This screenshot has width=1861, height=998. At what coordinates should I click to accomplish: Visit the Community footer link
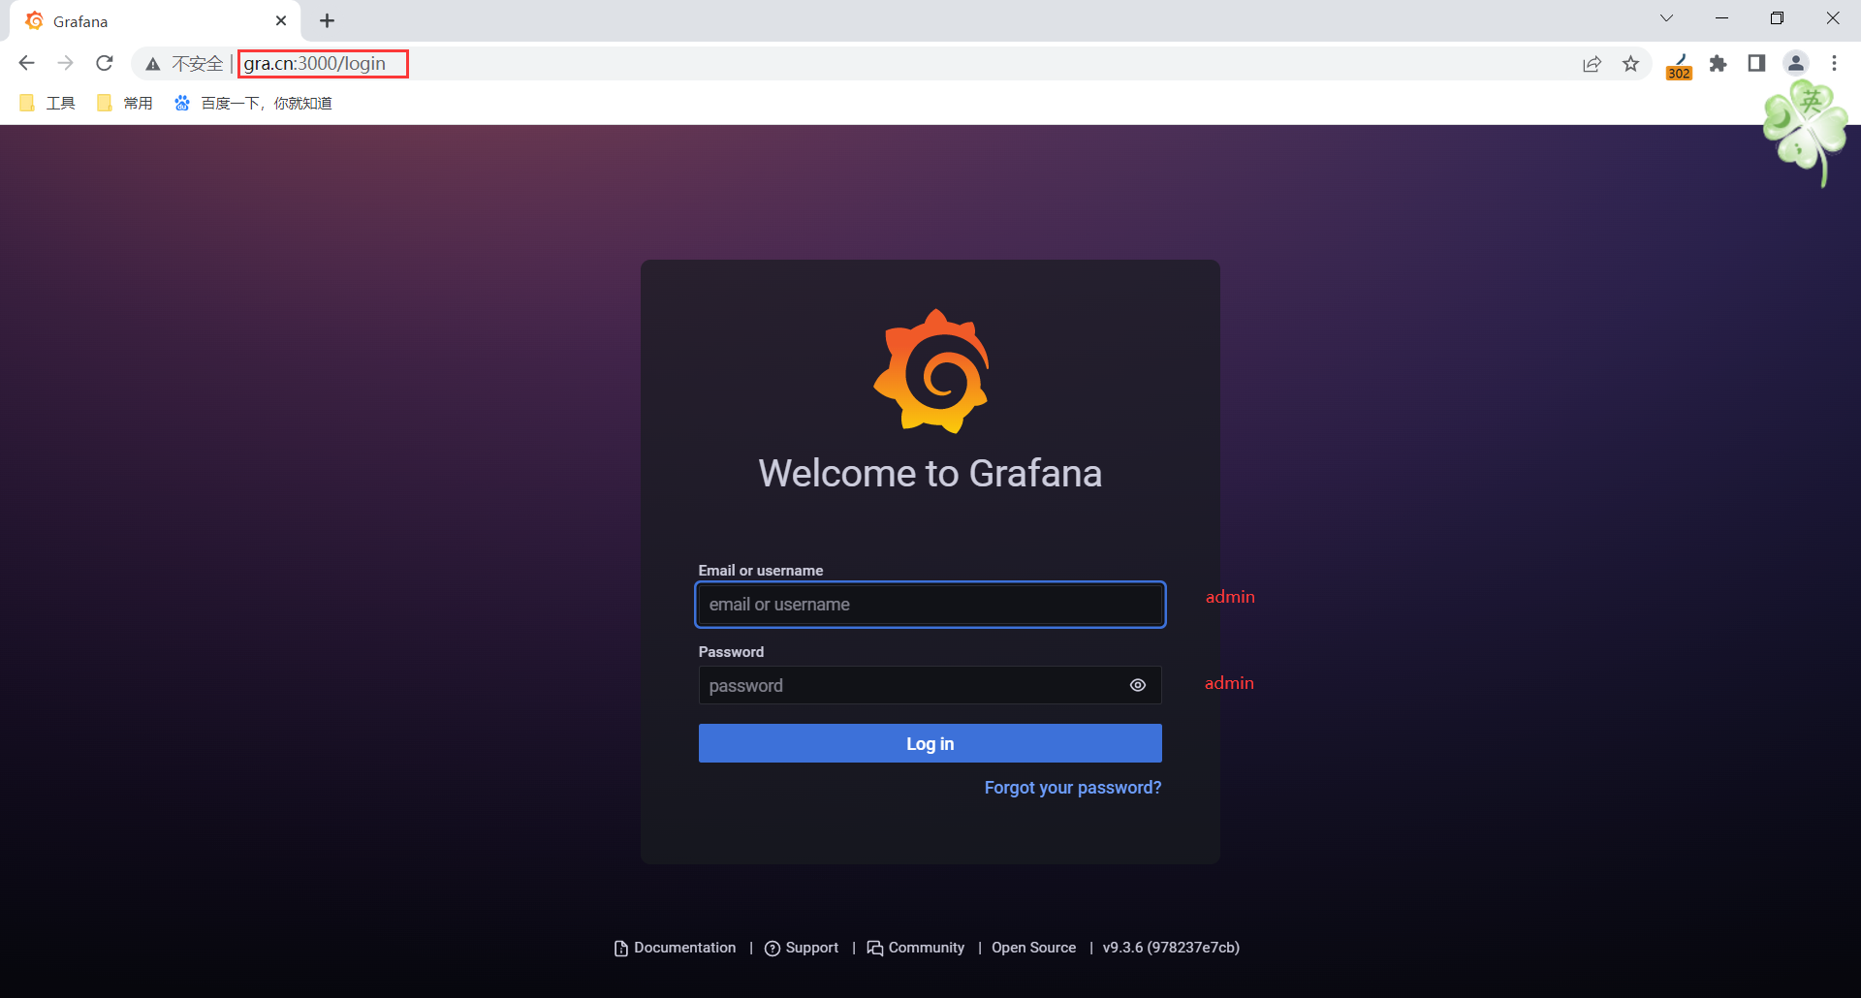pyautogui.click(x=916, y=948)
